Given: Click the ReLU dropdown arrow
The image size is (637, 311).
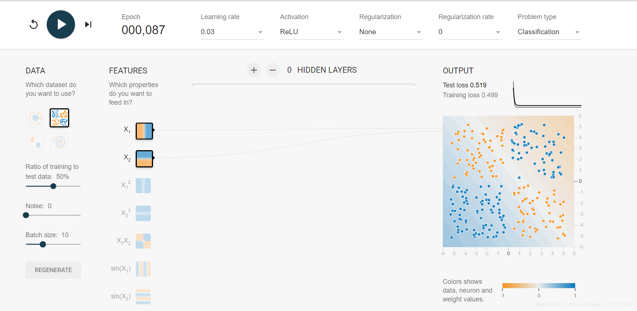Looking at the screenshot, I should 339,32.
